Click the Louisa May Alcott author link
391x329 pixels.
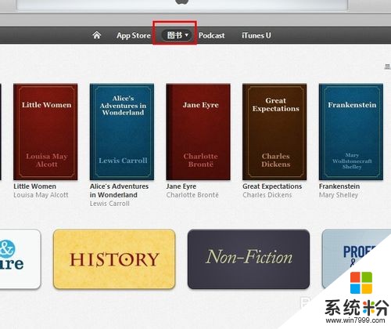(41, 195)
